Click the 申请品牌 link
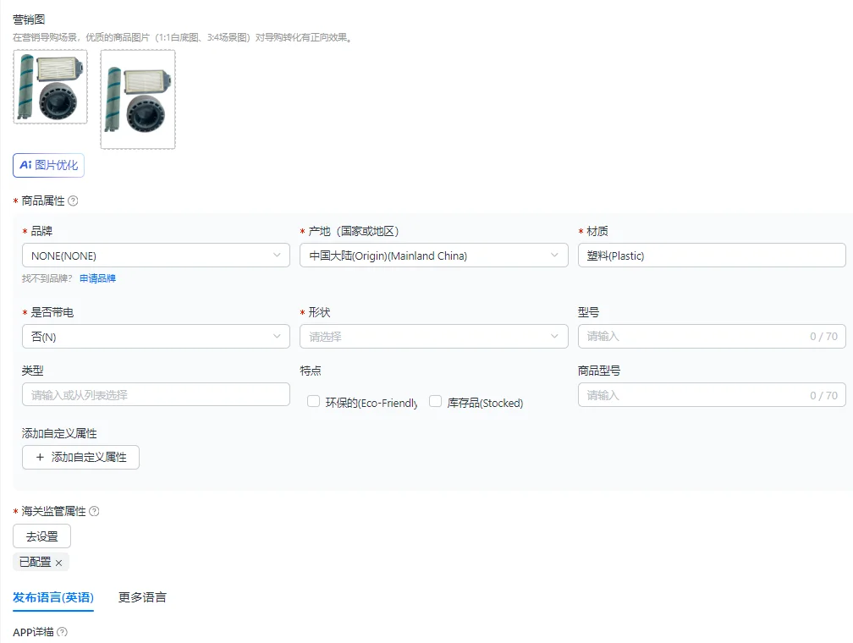This screenshot has width=853, height=643. pyautogui.click(x=97, y=278)
